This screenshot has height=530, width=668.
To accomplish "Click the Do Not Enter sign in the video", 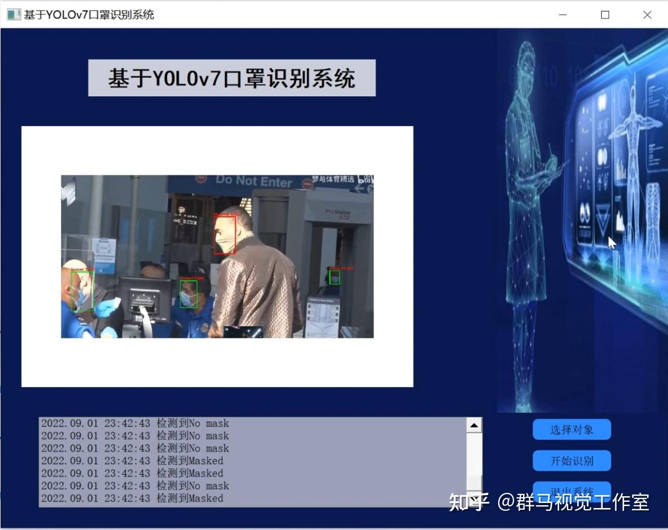I will pyautogui.click(x=253, y=181).
